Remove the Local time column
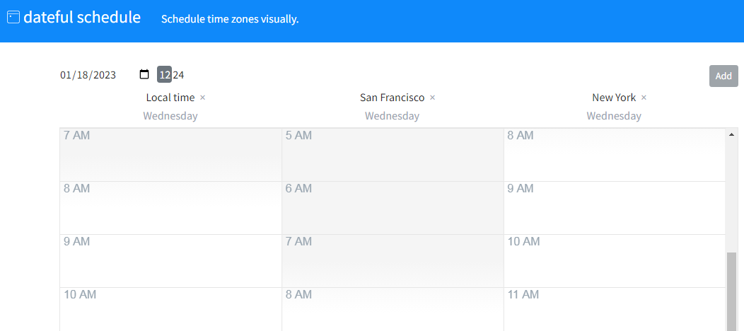 click(x=202, y=98)
